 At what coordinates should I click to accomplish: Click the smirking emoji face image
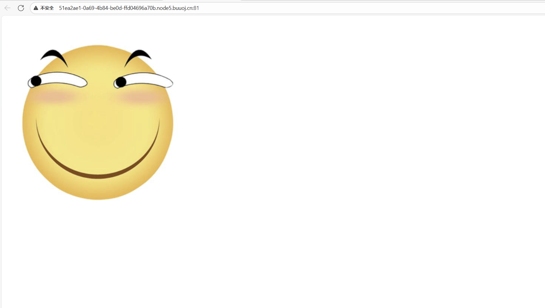pos(98,122)
